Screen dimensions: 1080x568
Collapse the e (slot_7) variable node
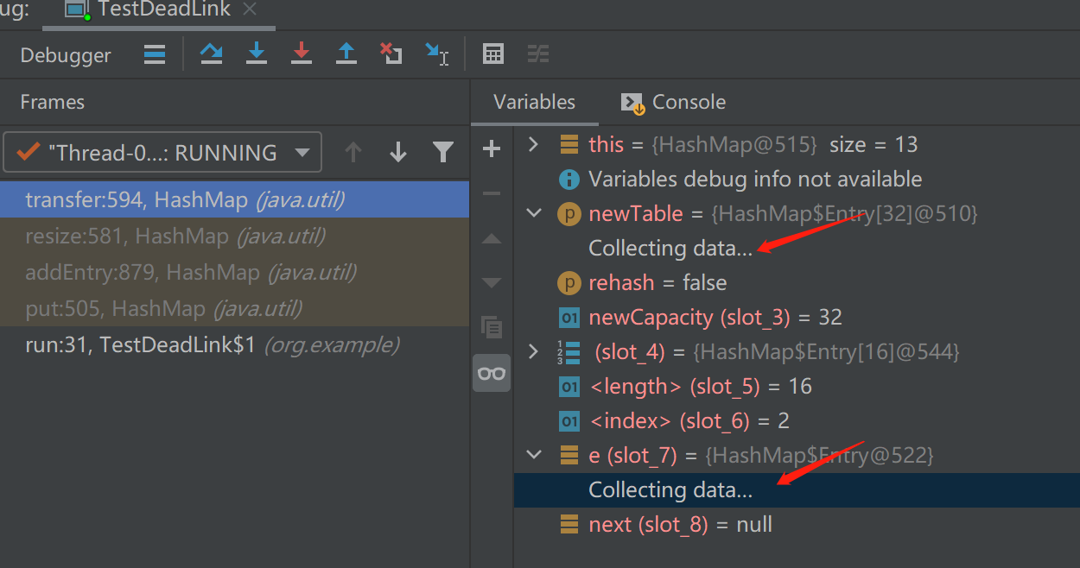point(534,455)
